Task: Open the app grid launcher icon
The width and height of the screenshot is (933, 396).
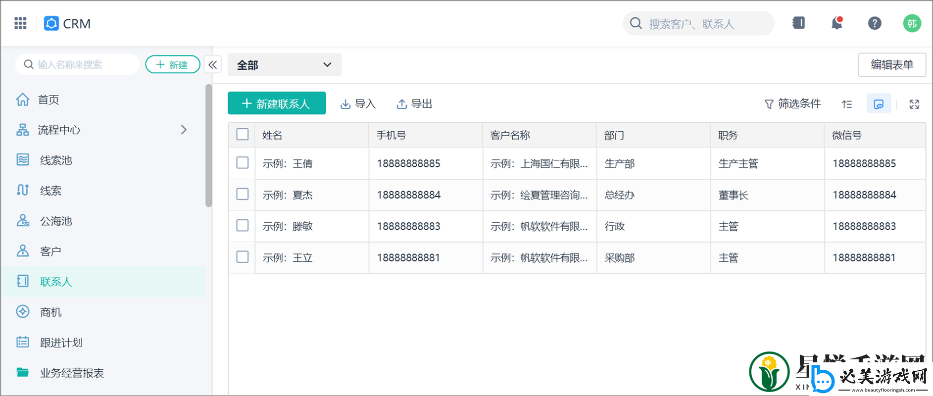Action: 20,23
